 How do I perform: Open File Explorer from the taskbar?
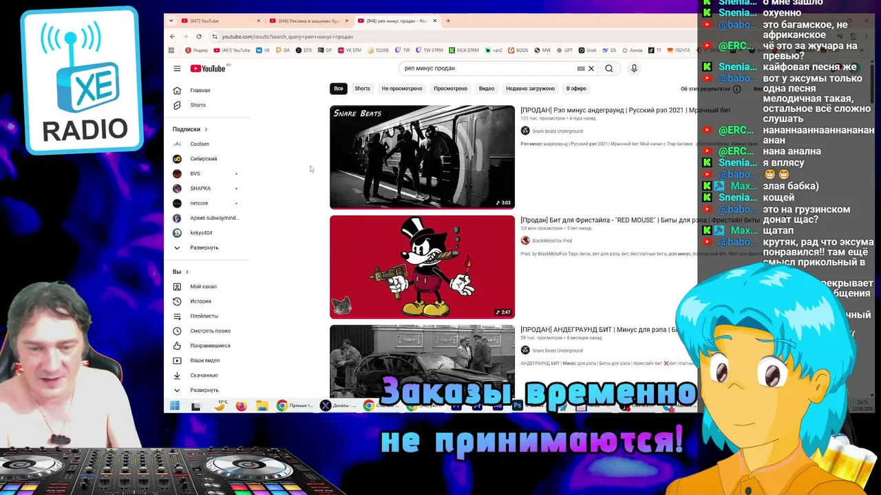262,406
